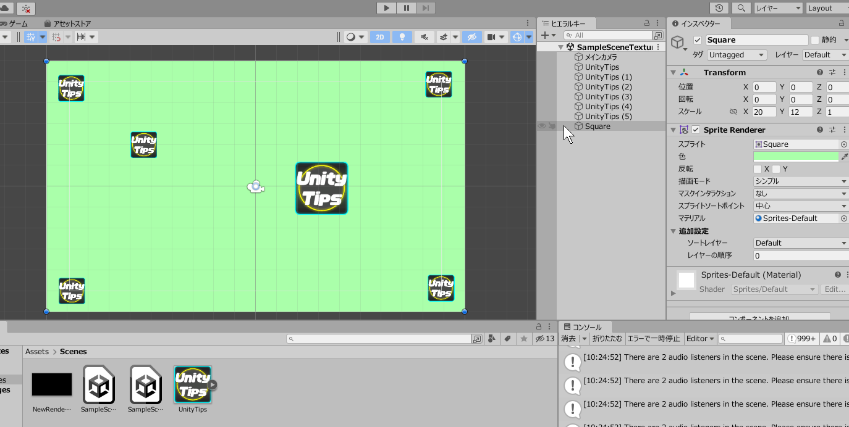Open the green 色 color swatch

pos(796,157)
